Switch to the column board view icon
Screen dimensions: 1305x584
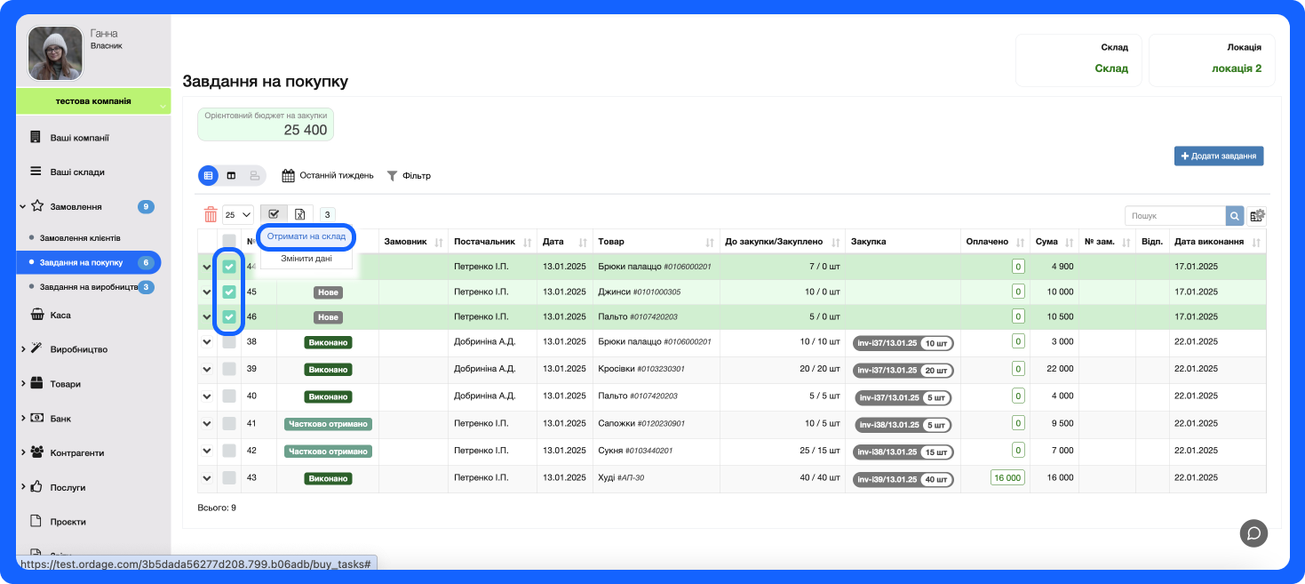[x=231, y=176]
